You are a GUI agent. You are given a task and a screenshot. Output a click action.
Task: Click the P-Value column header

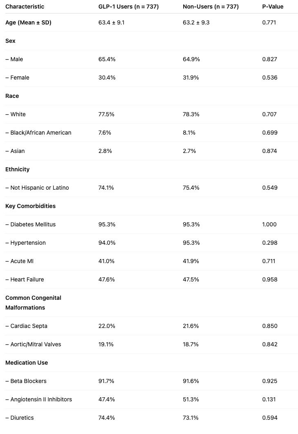pos(273,7)
